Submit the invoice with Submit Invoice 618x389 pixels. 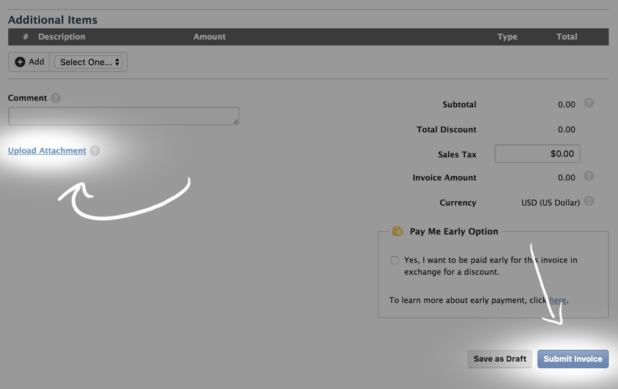[573, 359]
